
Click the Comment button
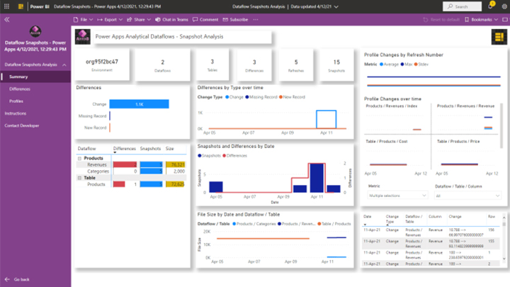(205, 20)
